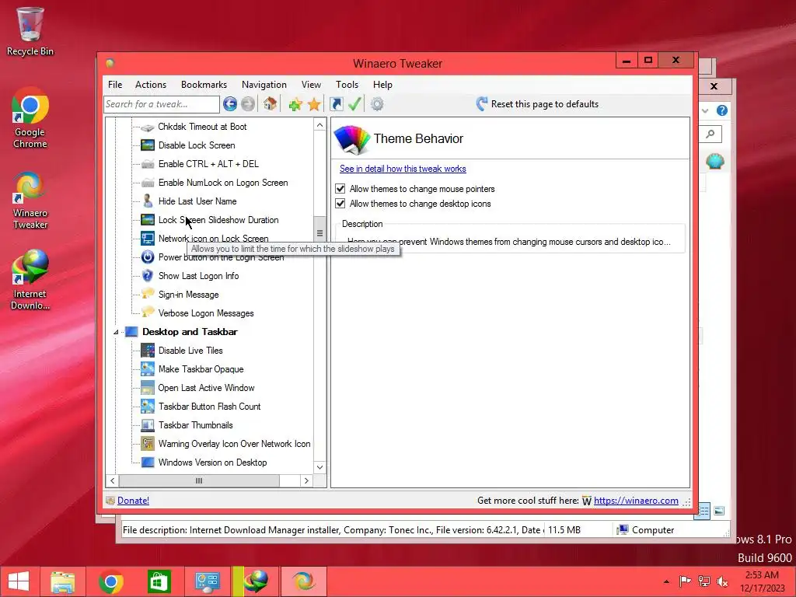Screen dimensions: 796x597
Task: Click the Donate! link
Action: pyautogui.click(x=133, y=501)
